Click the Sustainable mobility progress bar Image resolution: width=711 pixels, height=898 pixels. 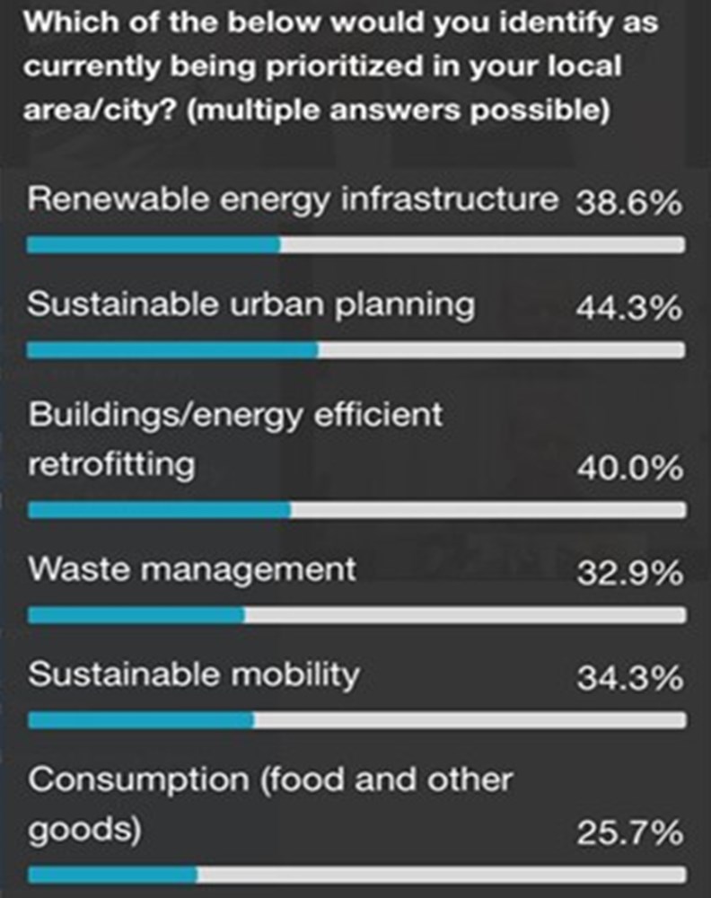(356, 720)
